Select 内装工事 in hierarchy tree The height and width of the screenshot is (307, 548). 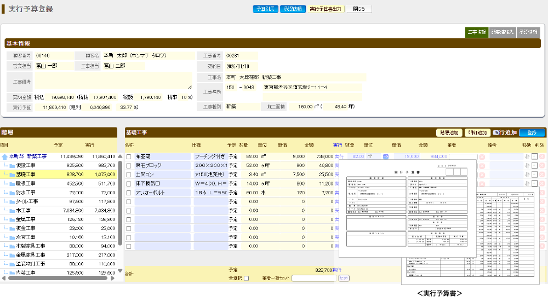(x=26, y=273)
